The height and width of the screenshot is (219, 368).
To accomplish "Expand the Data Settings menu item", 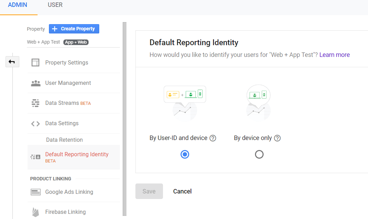I will click(62, 123).
